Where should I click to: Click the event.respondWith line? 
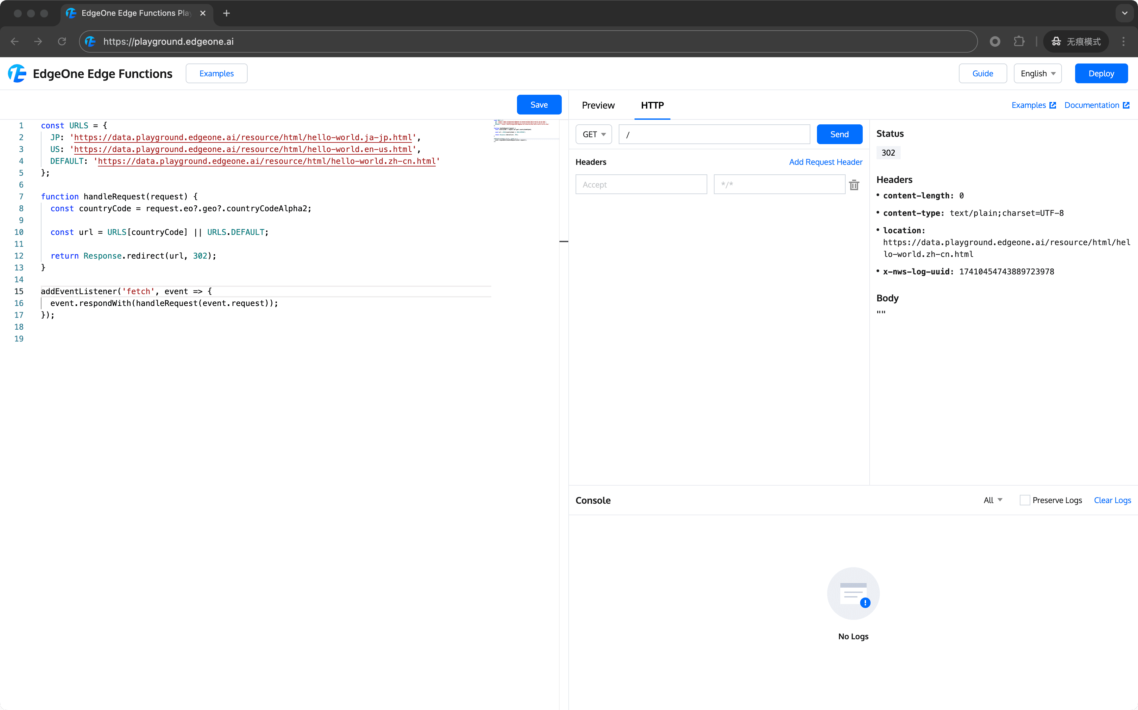point(164,303)
